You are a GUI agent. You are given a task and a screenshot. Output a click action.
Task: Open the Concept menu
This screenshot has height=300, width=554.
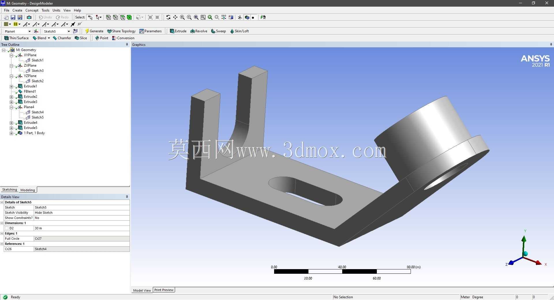click(32, 10)
